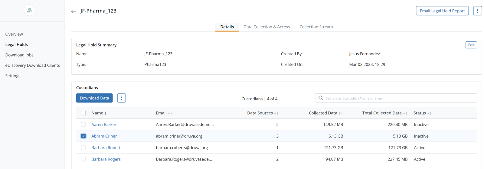Check the Barbara Roberts row checkbox
The width and height of the screenshot is (484, 169).
[x=83, y=148]
